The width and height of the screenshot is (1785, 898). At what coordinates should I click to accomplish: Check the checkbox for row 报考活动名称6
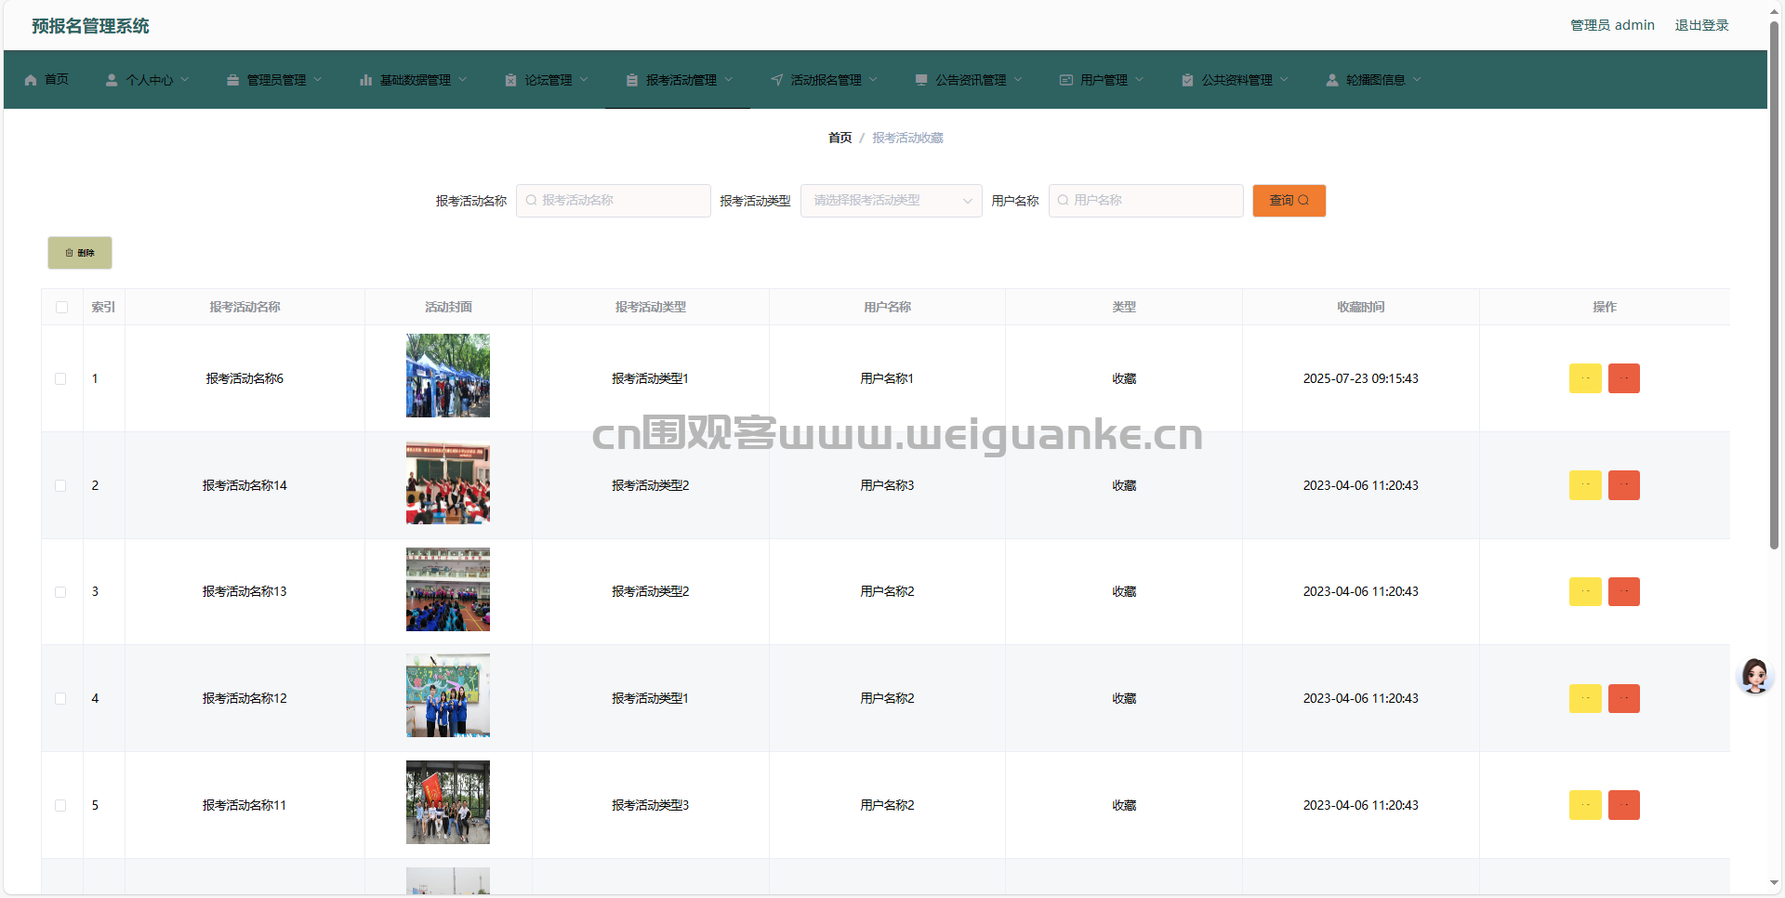(x=61, y=378)
